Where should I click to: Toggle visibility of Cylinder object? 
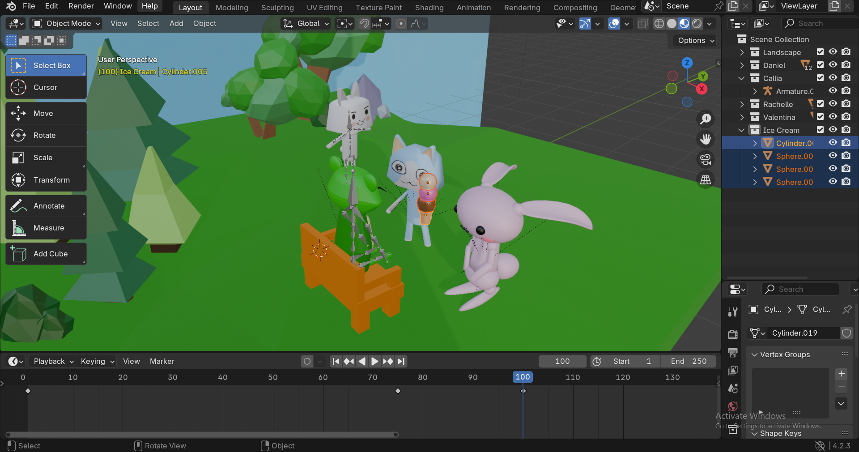[833, 143]
